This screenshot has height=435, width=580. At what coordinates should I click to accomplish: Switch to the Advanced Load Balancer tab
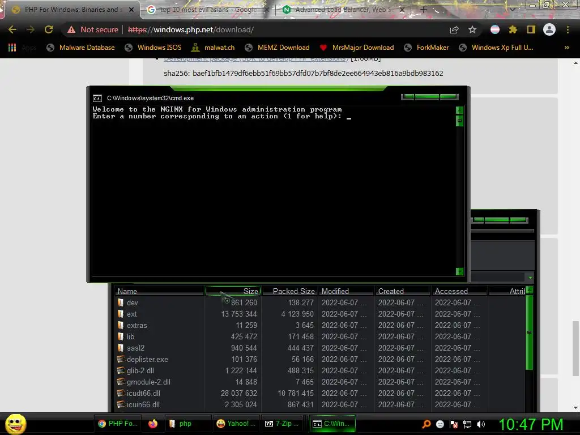coord(344,10)
